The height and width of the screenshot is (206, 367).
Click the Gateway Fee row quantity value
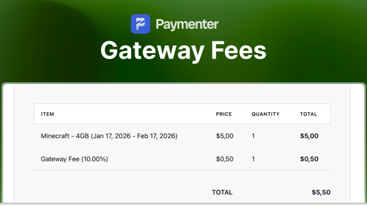pos(253,159)
